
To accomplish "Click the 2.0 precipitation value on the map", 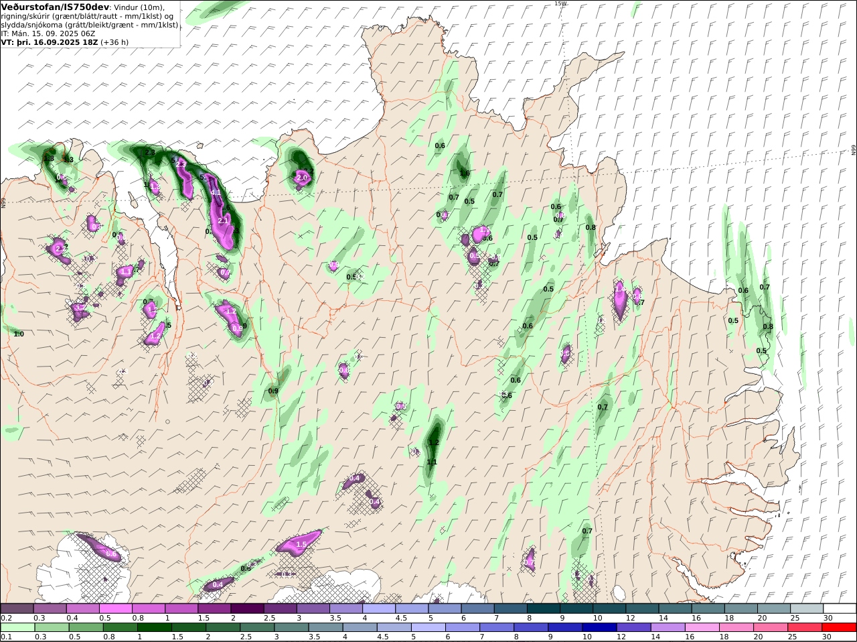I will click(x=301, y=178).
